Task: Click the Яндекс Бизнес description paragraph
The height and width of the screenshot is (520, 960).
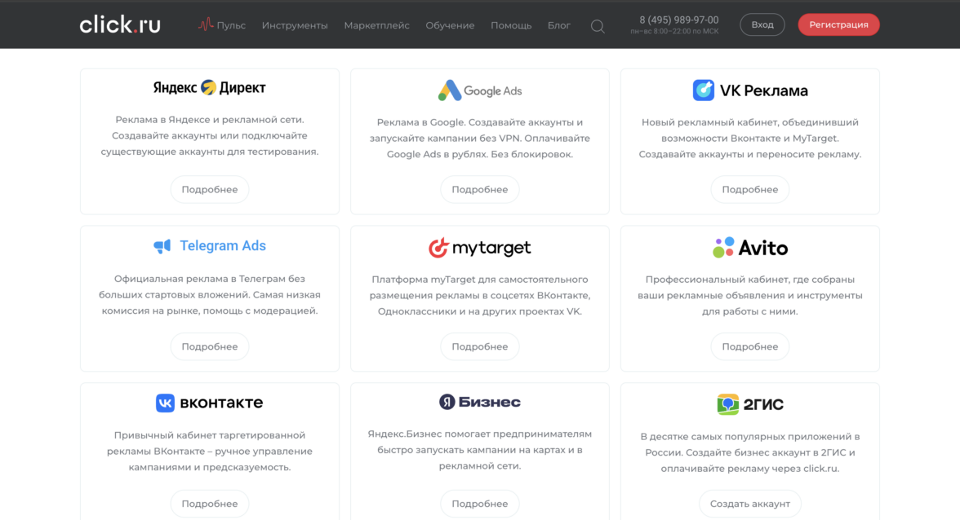Action: [480, 450]
